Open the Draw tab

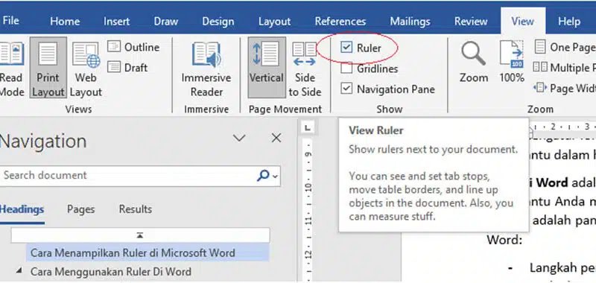tap(166, 22)
